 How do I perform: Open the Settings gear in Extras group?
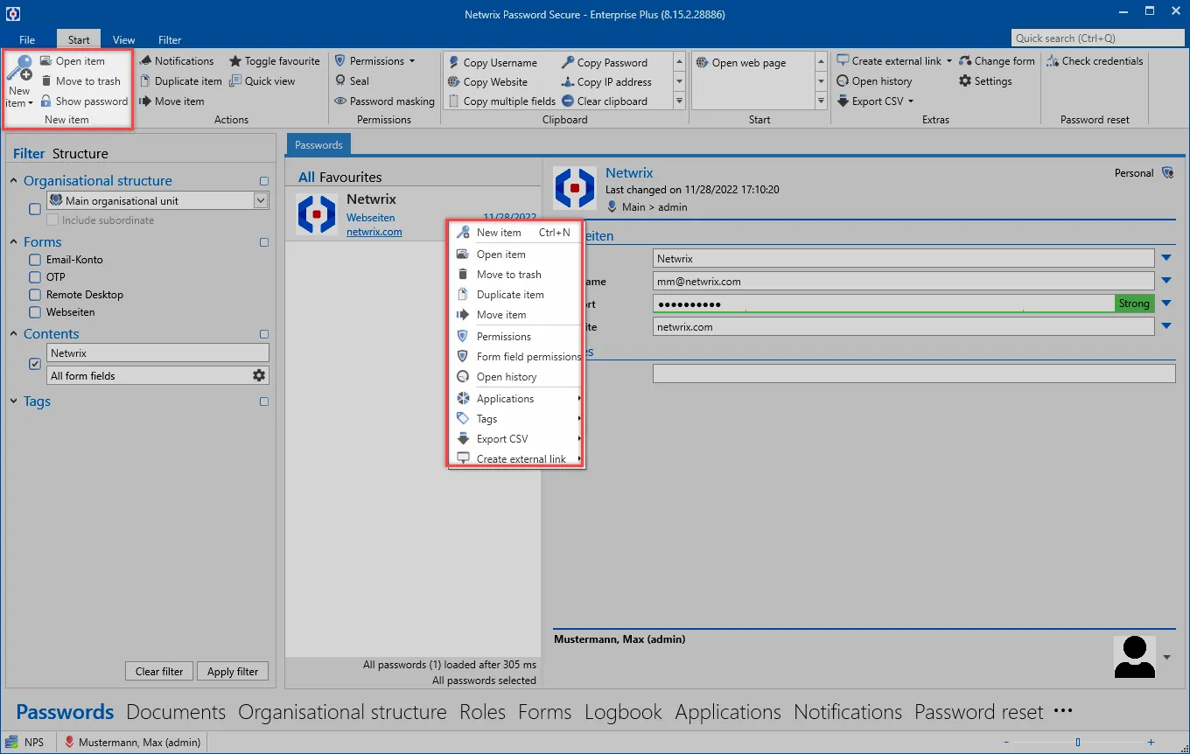pyautogui.click(x=965, y=80)
